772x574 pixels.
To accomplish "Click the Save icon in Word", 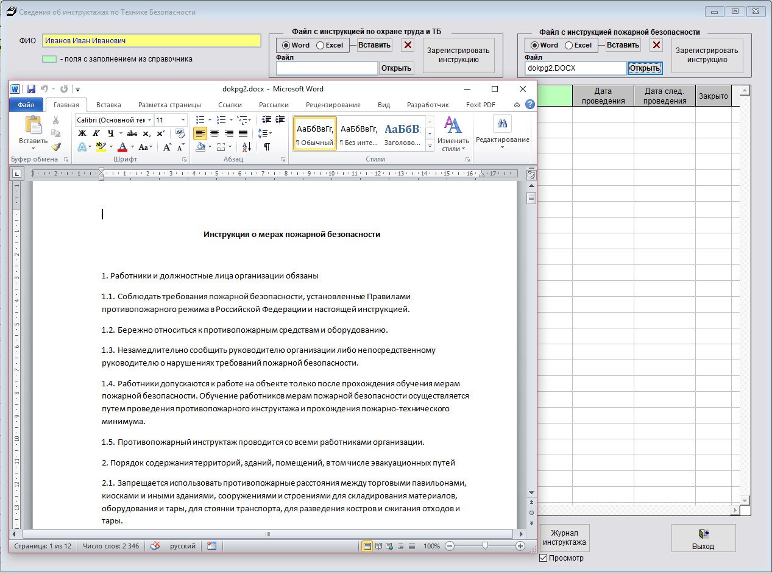I will [x=30, y=89].
